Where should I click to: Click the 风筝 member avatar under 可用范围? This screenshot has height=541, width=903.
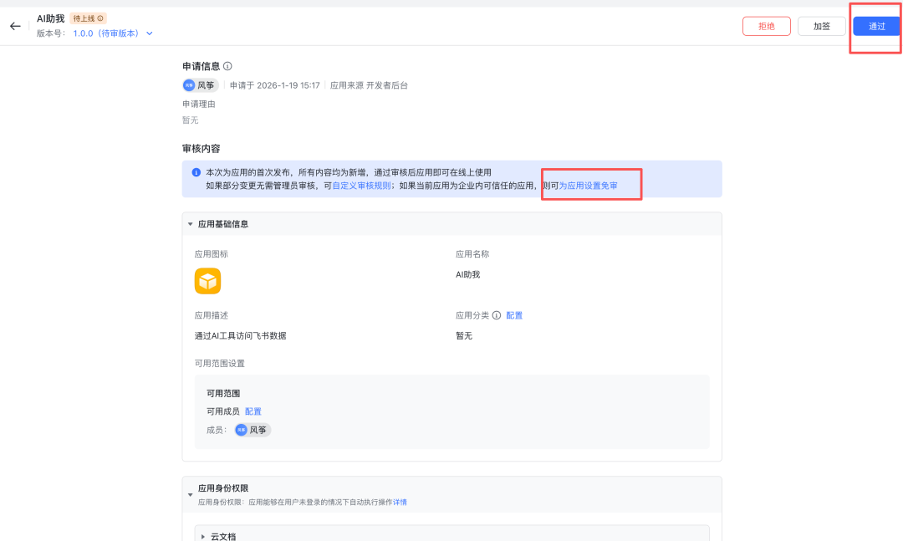tap(242, 430)
